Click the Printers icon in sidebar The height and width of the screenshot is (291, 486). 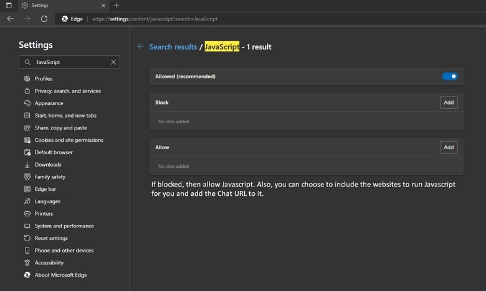(27, 214)
